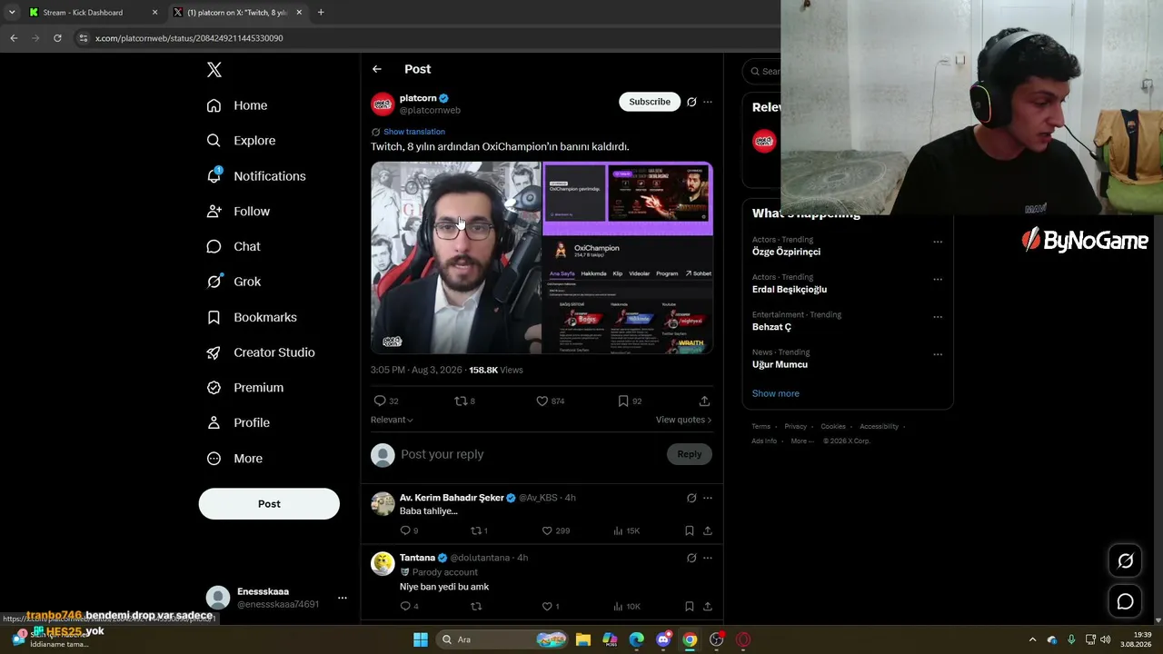This screenshot has height=654, width=1163.
Task: Open the Behzat Ç trending topic
Action: 771,327
